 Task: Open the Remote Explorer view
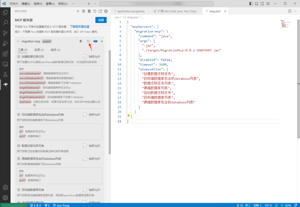click(x=5, y=64)
